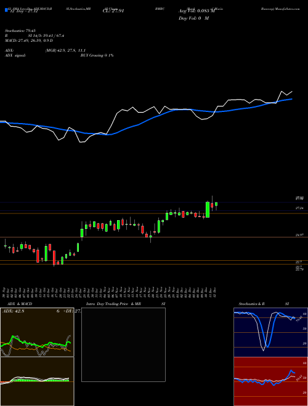Viewport: 308px width, 406px height.
Task: Click the 'Day Vol: 0 M' label
Action: [x=193, y=18]
